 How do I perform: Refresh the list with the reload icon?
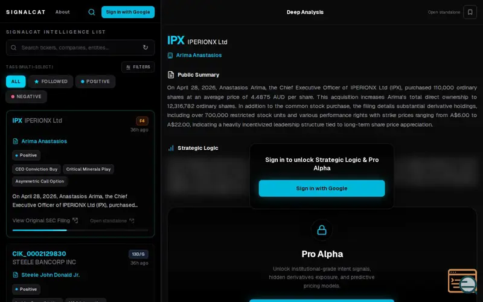tap(146, 48)
